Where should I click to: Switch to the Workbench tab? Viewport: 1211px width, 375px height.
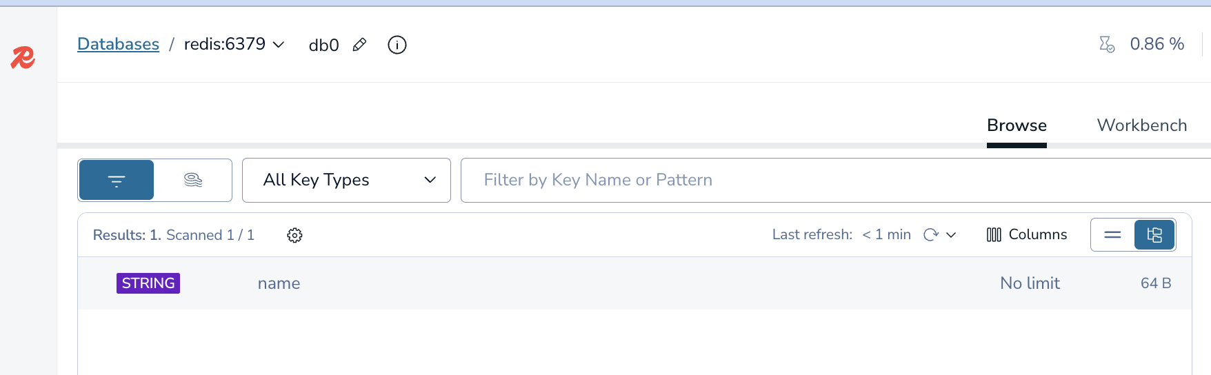click(x=1141, y=125)
